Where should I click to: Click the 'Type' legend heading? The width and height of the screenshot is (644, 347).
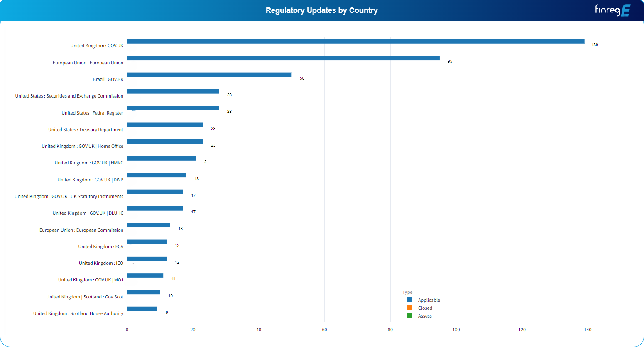pos(407,292)
